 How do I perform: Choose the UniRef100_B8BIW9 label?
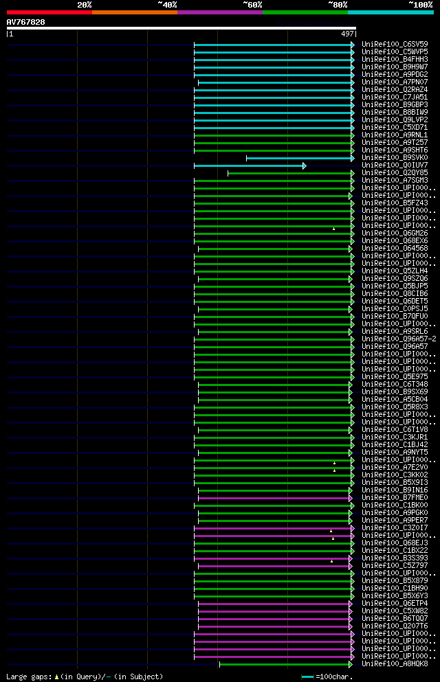[395, 112]
